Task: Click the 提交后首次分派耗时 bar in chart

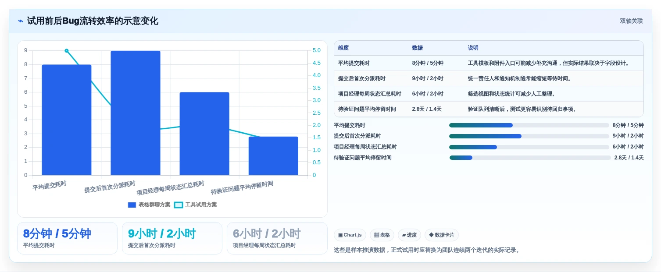Action: 136,113
